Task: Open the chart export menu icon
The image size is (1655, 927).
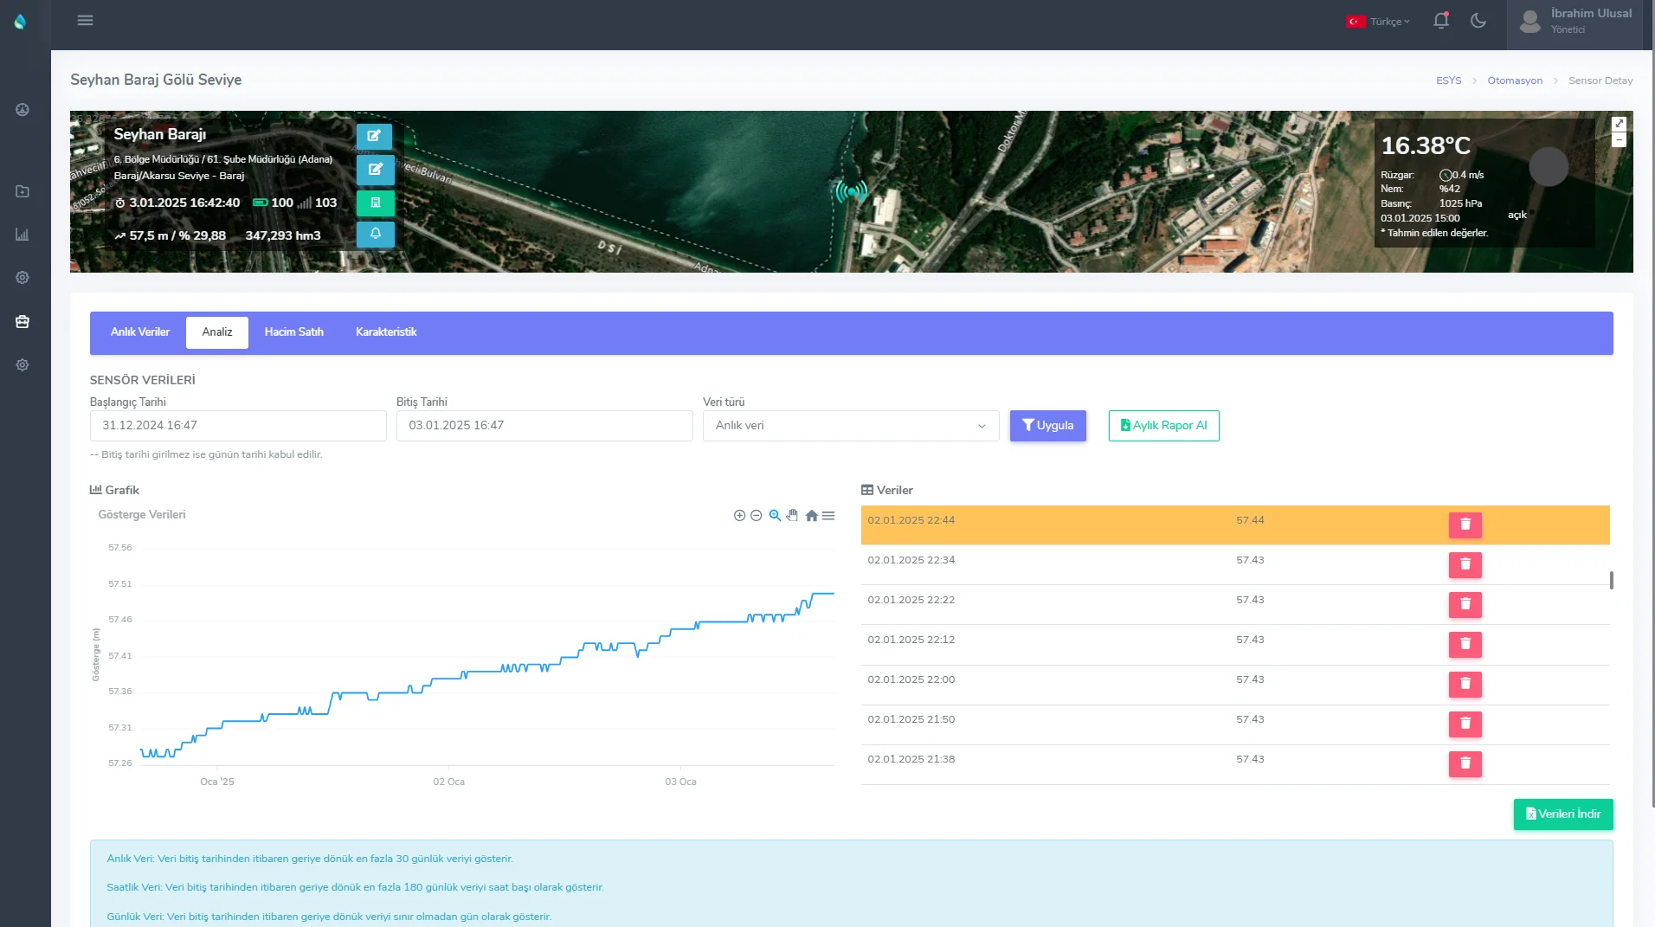Action: 828,516
